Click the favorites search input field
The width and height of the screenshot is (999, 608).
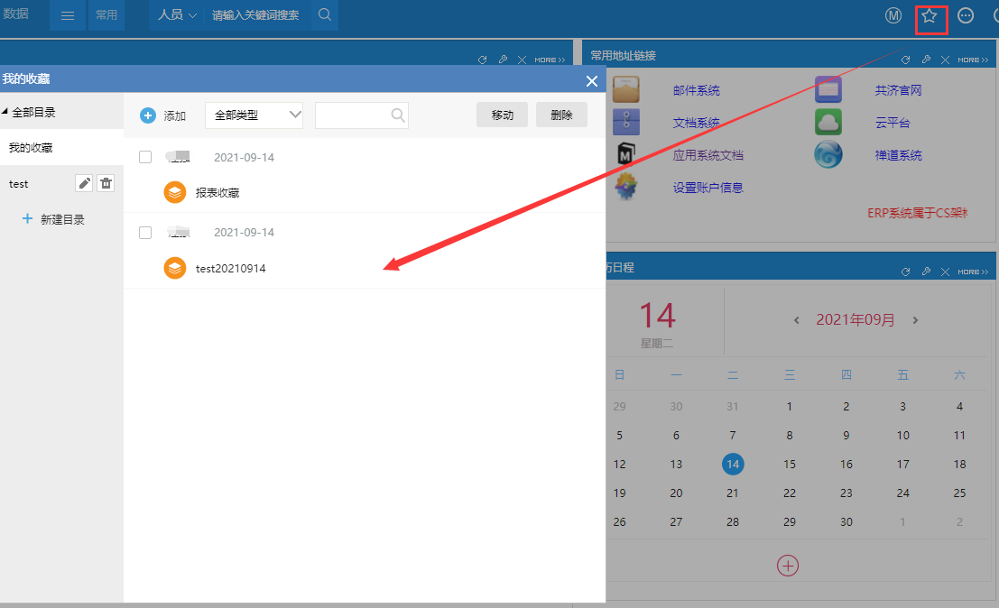(352, 115)
